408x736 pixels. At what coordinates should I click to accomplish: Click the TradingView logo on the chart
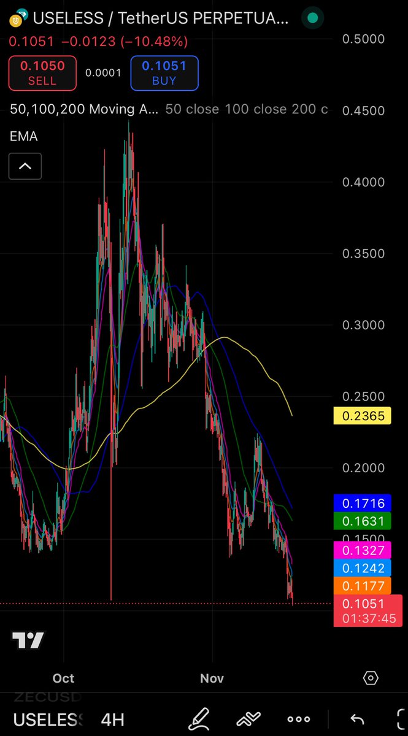[28, 640]
